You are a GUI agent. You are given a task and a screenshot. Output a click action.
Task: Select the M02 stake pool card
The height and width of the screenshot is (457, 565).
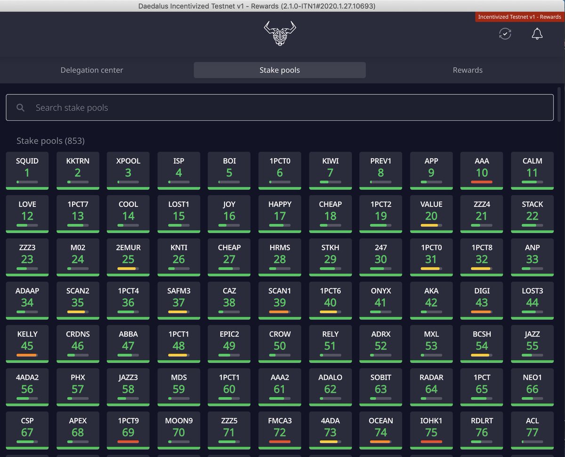pos(78,257)
